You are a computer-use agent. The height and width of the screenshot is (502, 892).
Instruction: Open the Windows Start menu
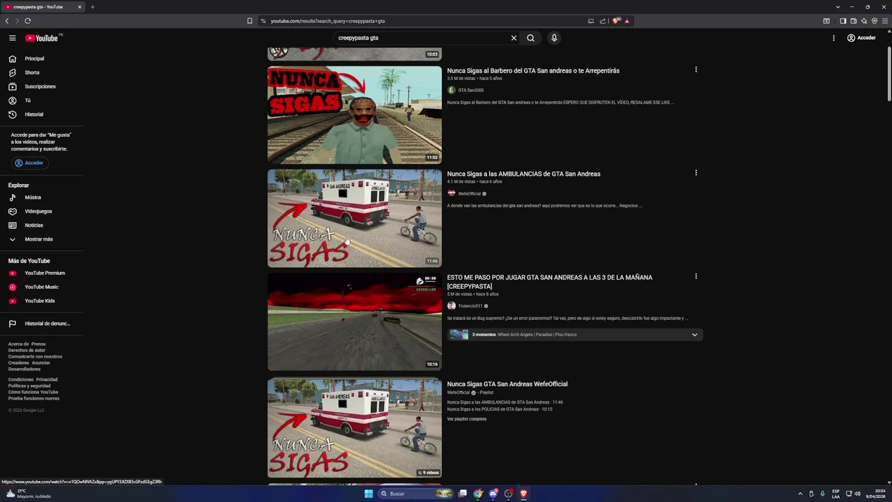tap(369, 494)
